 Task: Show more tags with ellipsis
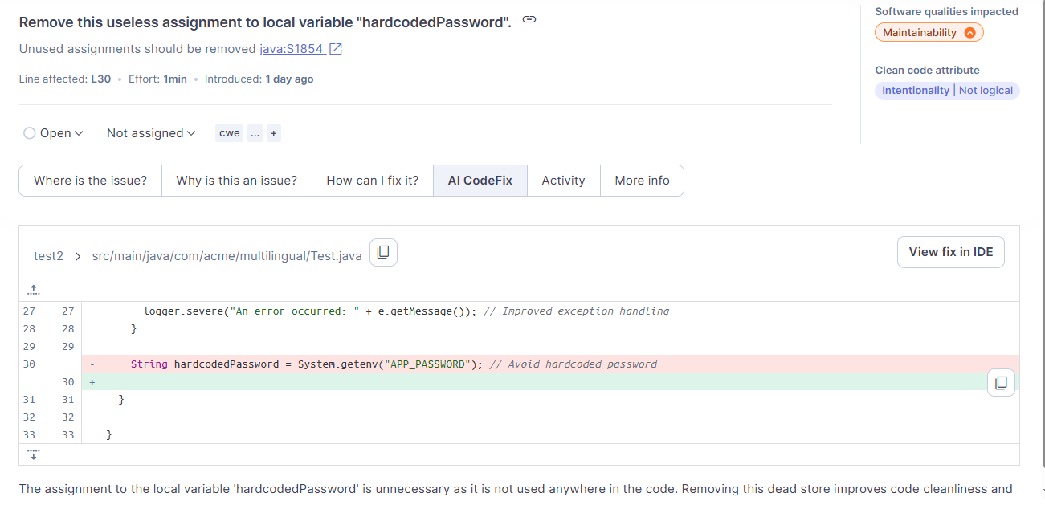coord(255,133)
